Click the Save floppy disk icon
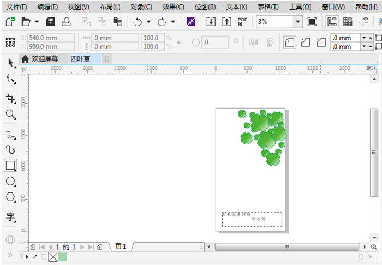The height and width of the screenshot is (265, 382). 50,22
